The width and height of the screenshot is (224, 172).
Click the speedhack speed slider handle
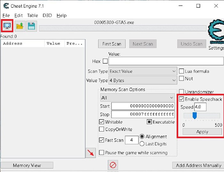pyautogui.click(x=195, y=115)
